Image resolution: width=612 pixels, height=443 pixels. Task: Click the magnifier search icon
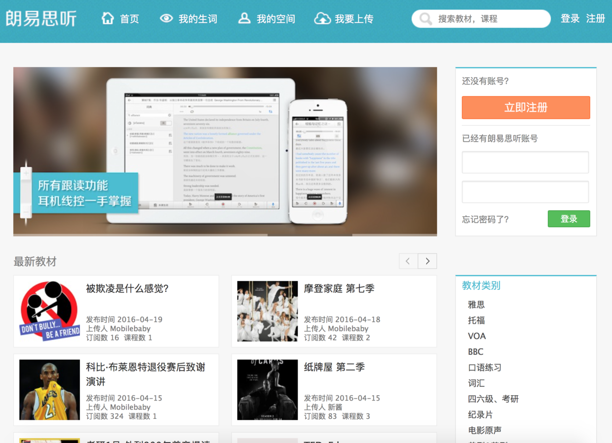pos(425,19)
